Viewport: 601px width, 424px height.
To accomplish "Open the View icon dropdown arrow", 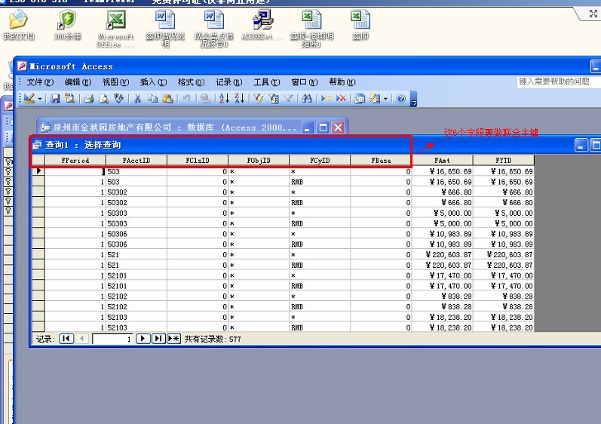I will [39, 99].
